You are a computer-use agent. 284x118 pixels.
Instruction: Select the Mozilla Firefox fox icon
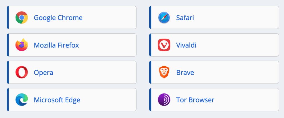point(22,45)
